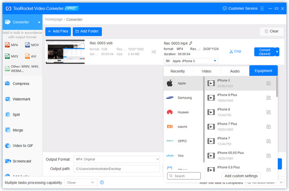Screen dimensions: 289x191
Task: Click Add Files button
Action: (58, 31)
